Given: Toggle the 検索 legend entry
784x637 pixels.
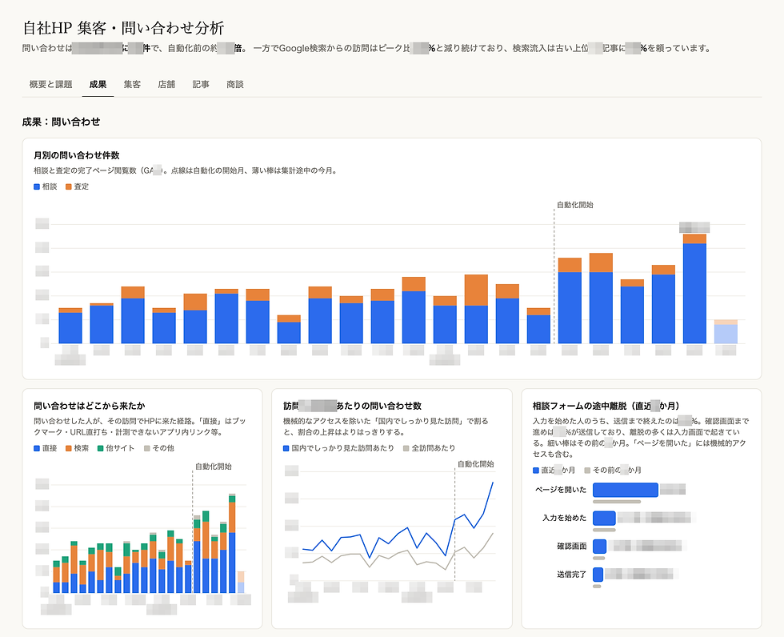Looking at the screenshot, I should pos(77,448).
